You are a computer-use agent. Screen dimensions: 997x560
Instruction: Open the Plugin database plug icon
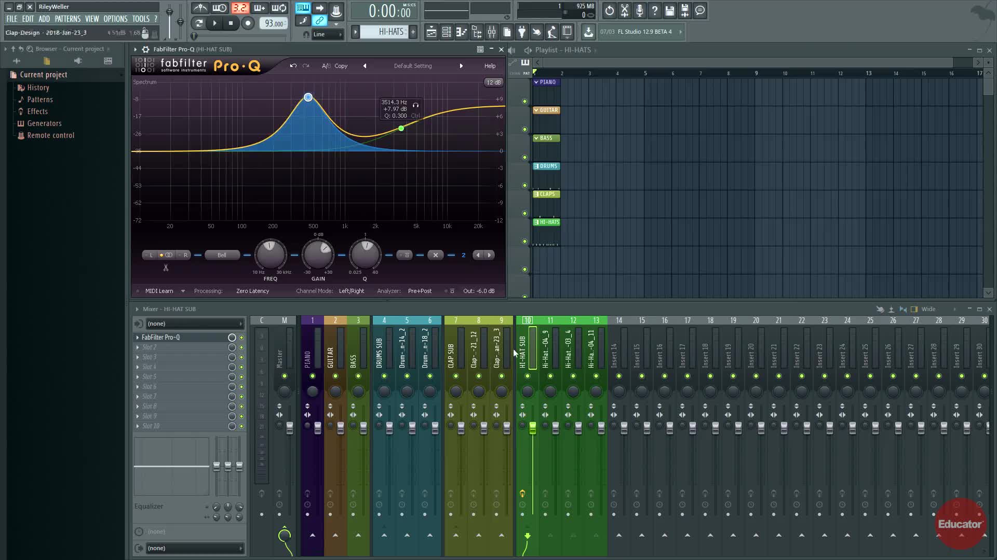click(522, 32)
